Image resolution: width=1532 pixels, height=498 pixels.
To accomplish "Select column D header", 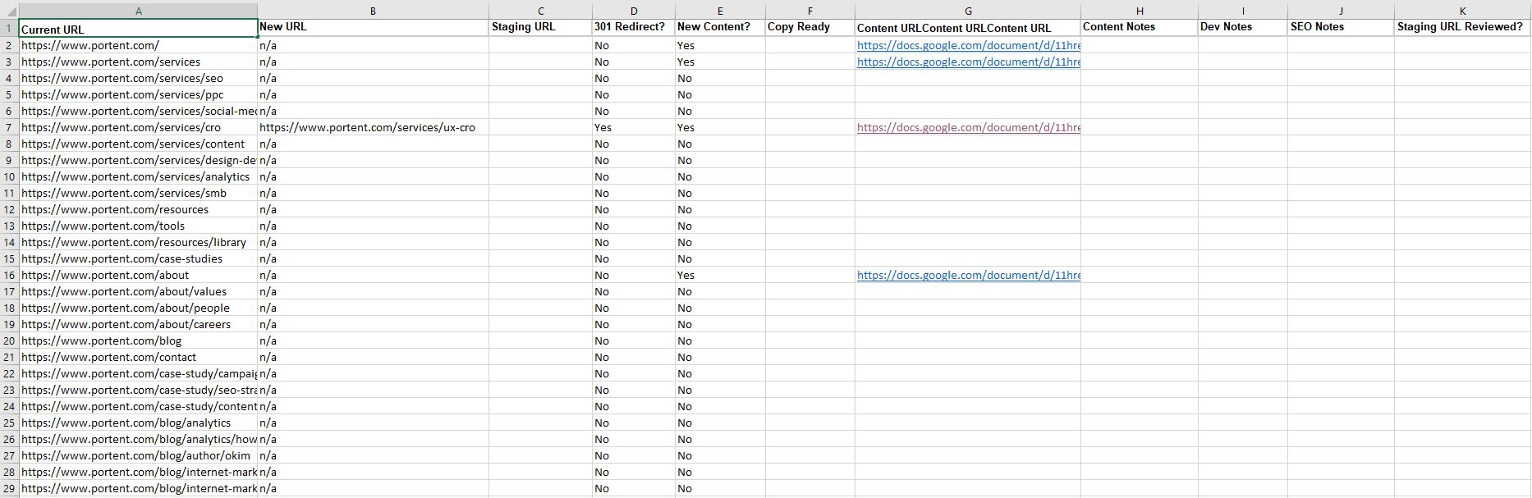I will [634, 11].
